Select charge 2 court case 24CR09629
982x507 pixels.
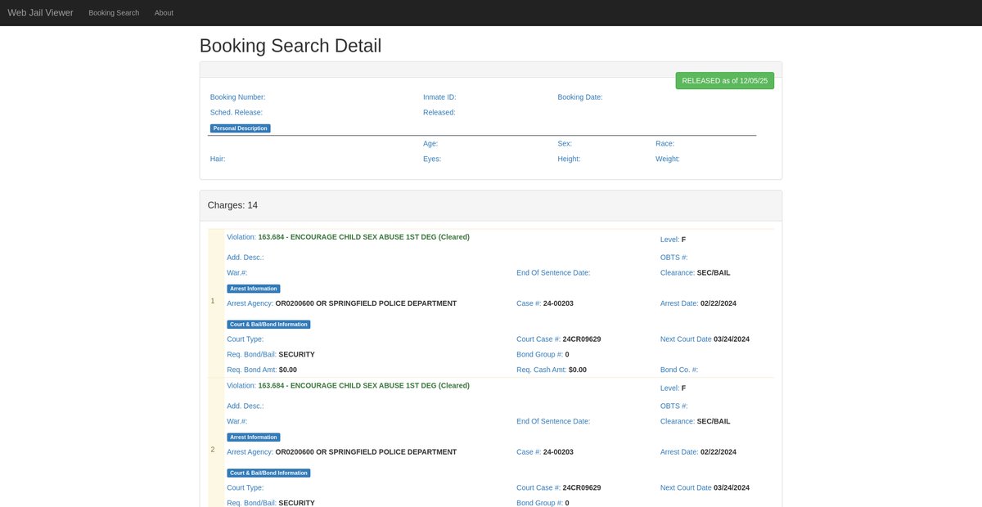[582, 488]
